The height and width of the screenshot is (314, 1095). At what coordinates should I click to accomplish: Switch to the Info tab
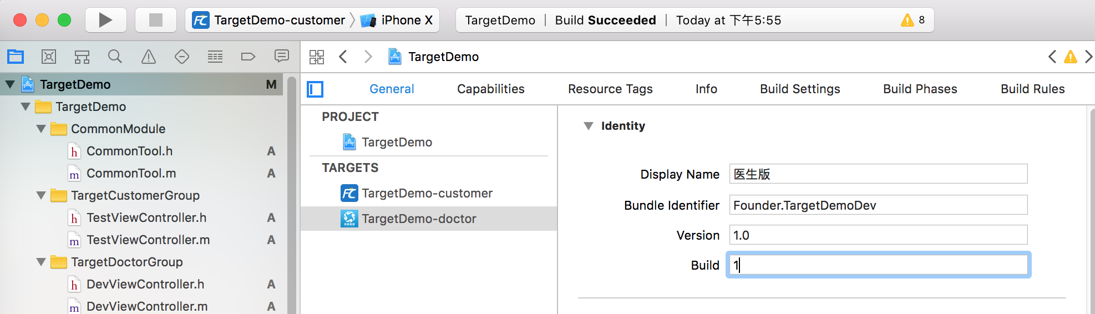click(x=706, y=89)
